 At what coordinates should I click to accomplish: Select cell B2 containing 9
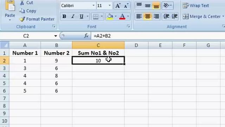tap(57, 61)
